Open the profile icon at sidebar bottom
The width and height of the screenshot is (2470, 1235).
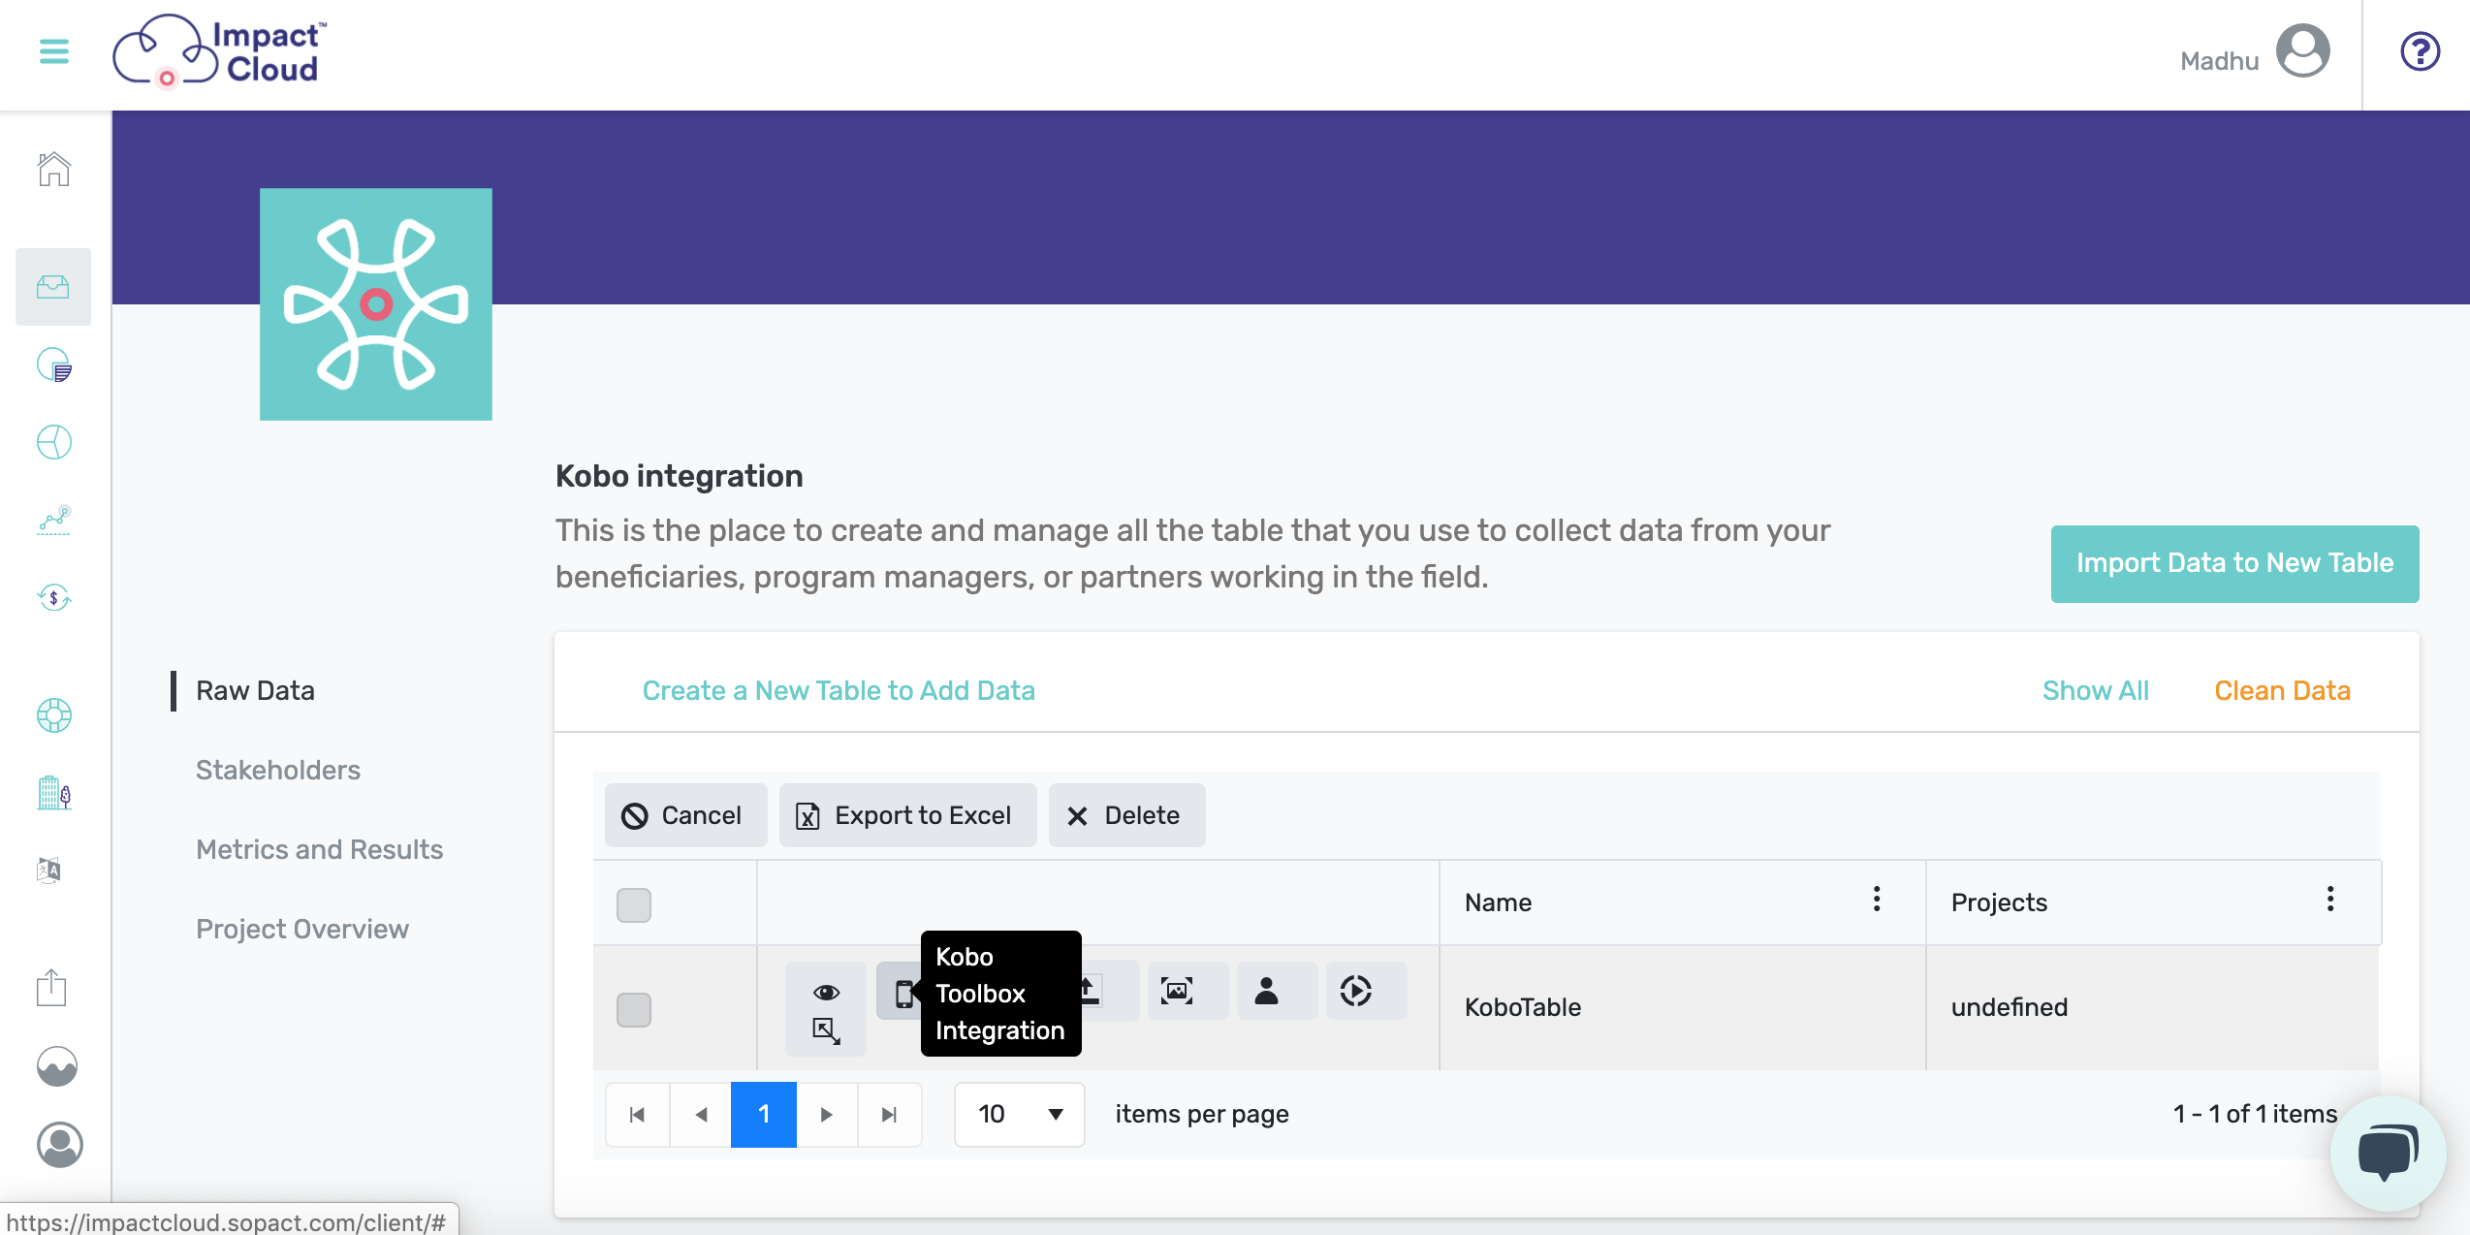click(x=60, y=1145)
